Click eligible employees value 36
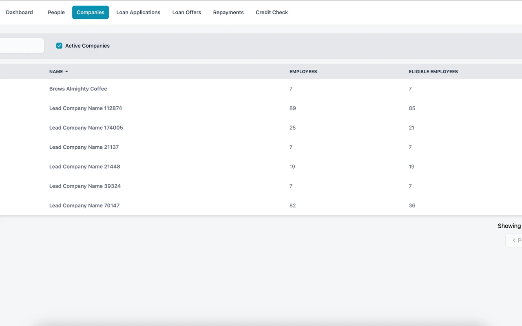This screenshot has width=522, height=326. (412, 206)
